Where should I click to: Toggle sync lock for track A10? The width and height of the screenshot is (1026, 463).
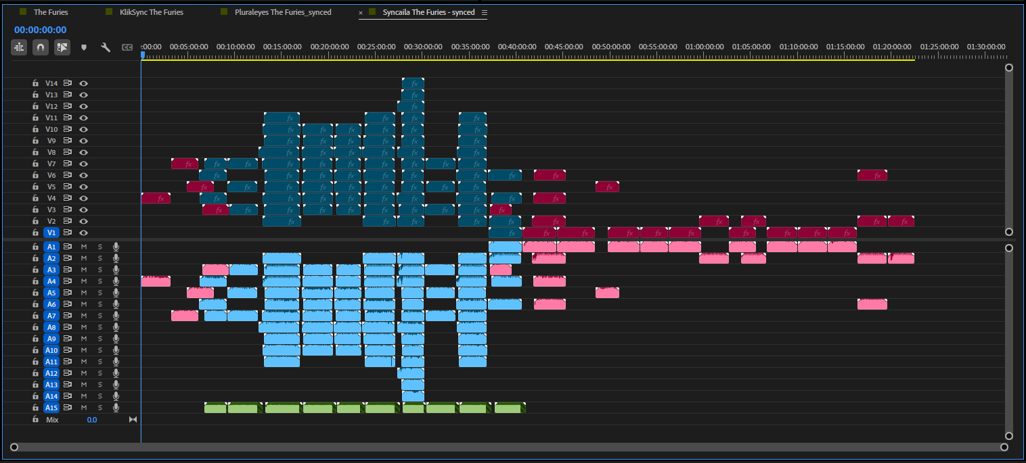click(x=68, y=350)
